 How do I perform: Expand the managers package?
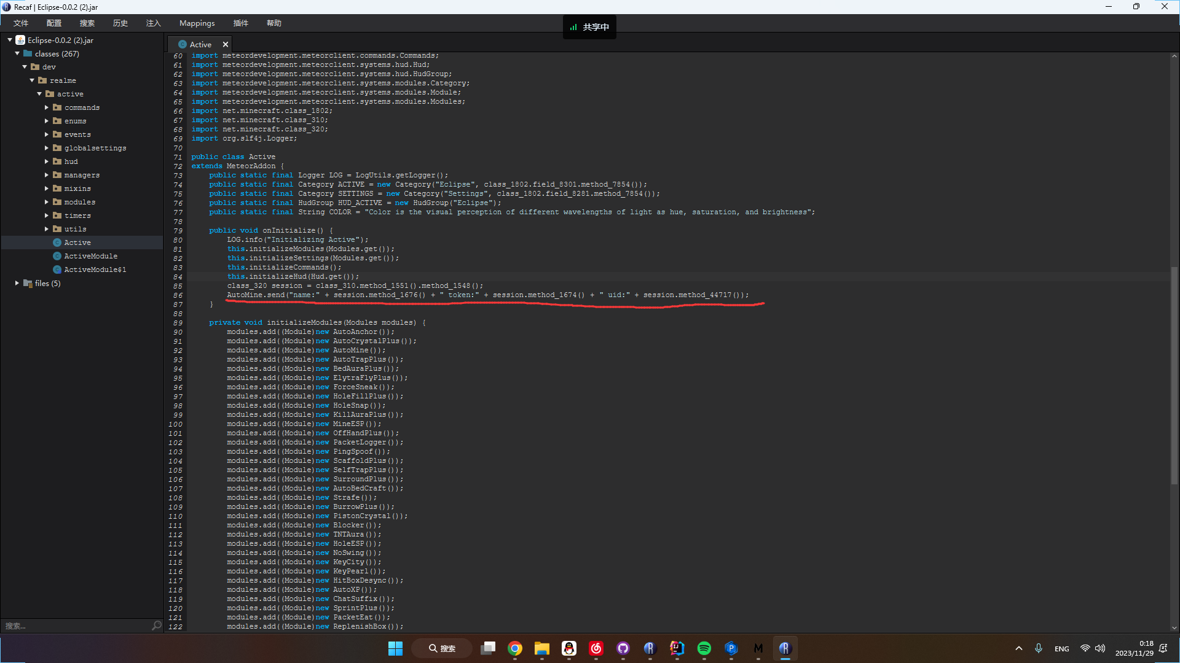click(x=47, y=175)
